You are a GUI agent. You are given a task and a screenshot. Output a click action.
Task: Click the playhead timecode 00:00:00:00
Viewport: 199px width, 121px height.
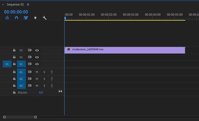pos(16,12)
